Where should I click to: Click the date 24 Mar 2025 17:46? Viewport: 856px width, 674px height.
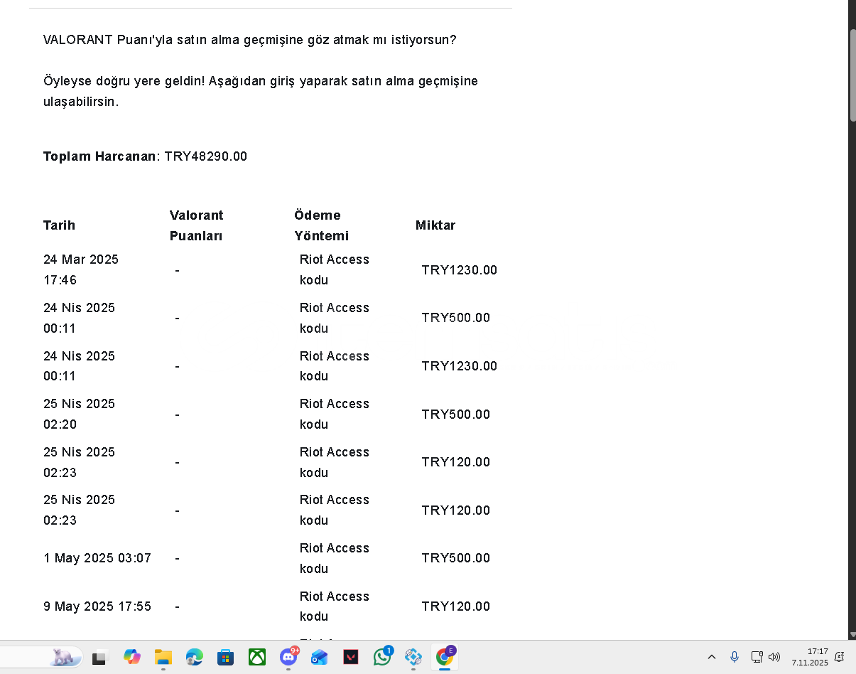(x=81, y=269)
